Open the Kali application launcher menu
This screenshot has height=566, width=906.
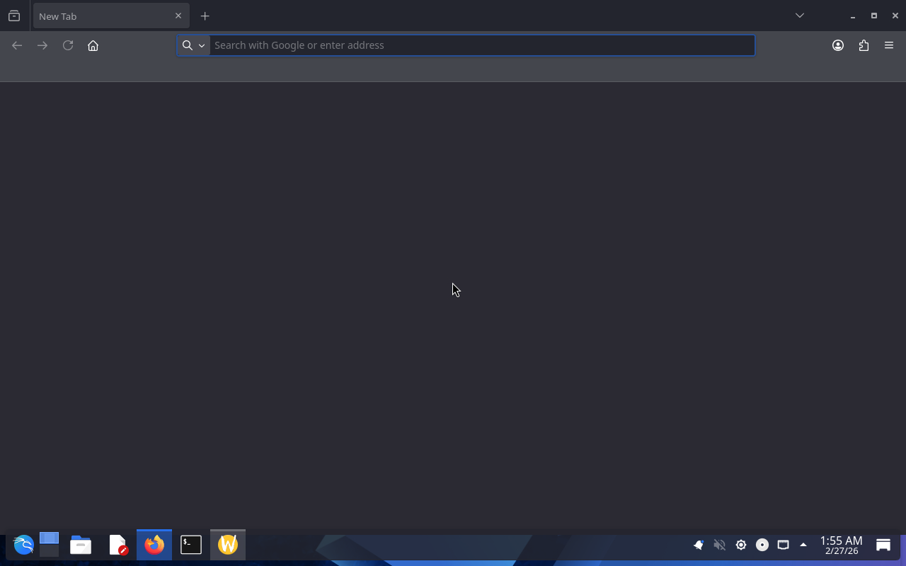coord(23,545)
